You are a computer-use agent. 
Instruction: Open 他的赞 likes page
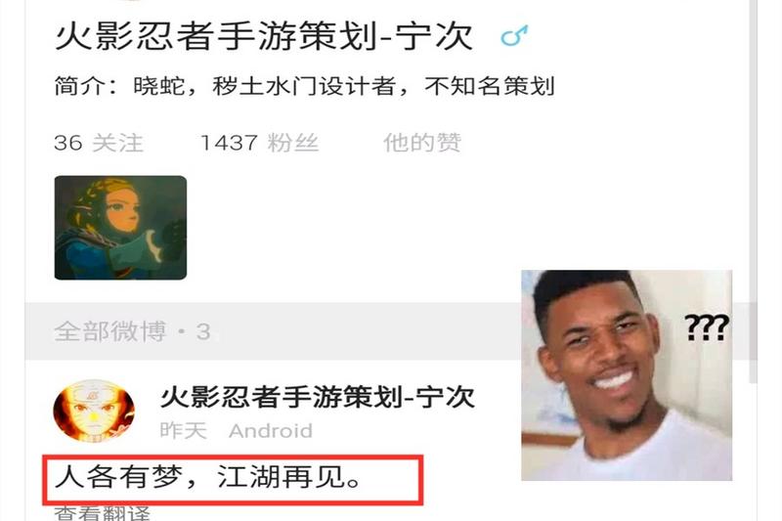tap(422, 143)
